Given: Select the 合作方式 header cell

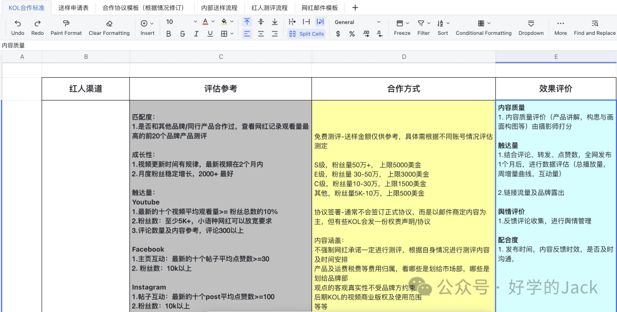Looking at the screenshot, I should point(404,89).
